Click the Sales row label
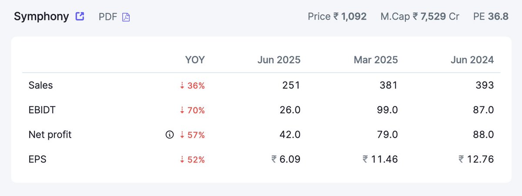The image size is (522, 196). [x=40, y=86]
